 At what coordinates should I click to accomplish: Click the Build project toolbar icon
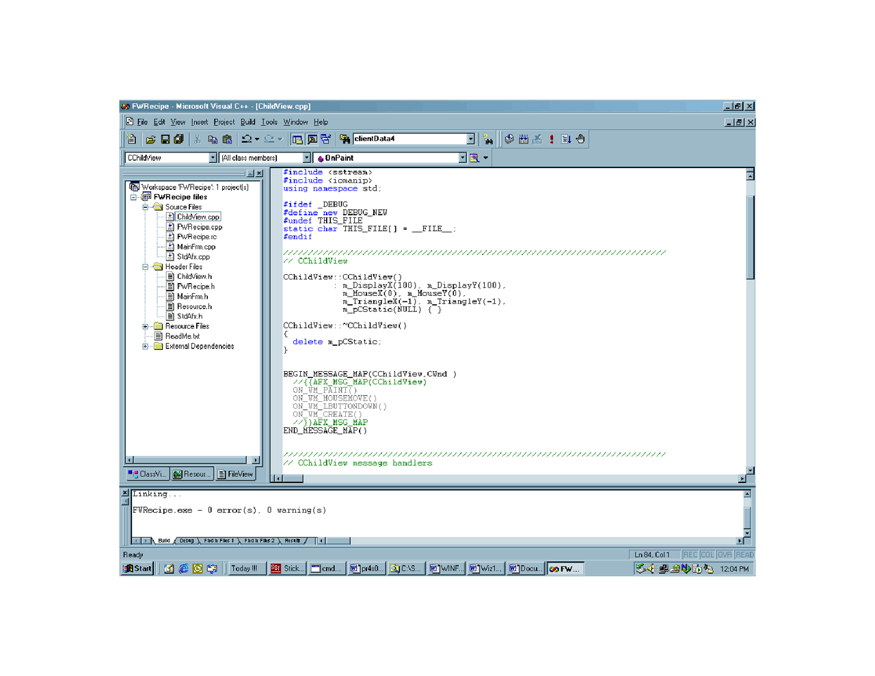523,139
